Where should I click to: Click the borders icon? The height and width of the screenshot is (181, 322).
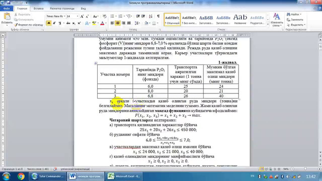point(154,23)
